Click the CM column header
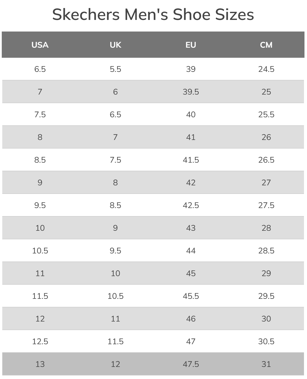This screenshot has width=307, height=379. [266, 45]
